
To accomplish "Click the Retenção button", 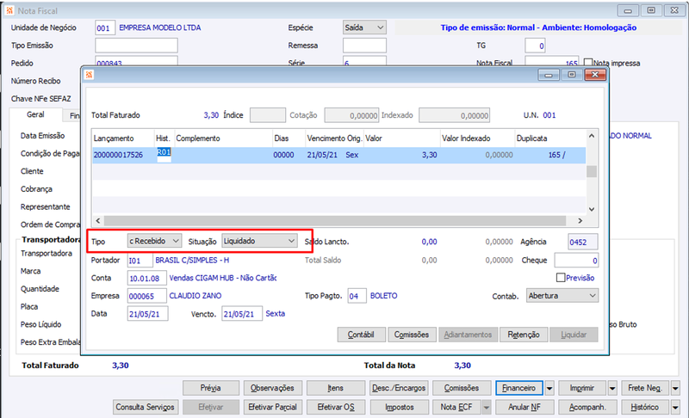I will (x=524, y=335).
